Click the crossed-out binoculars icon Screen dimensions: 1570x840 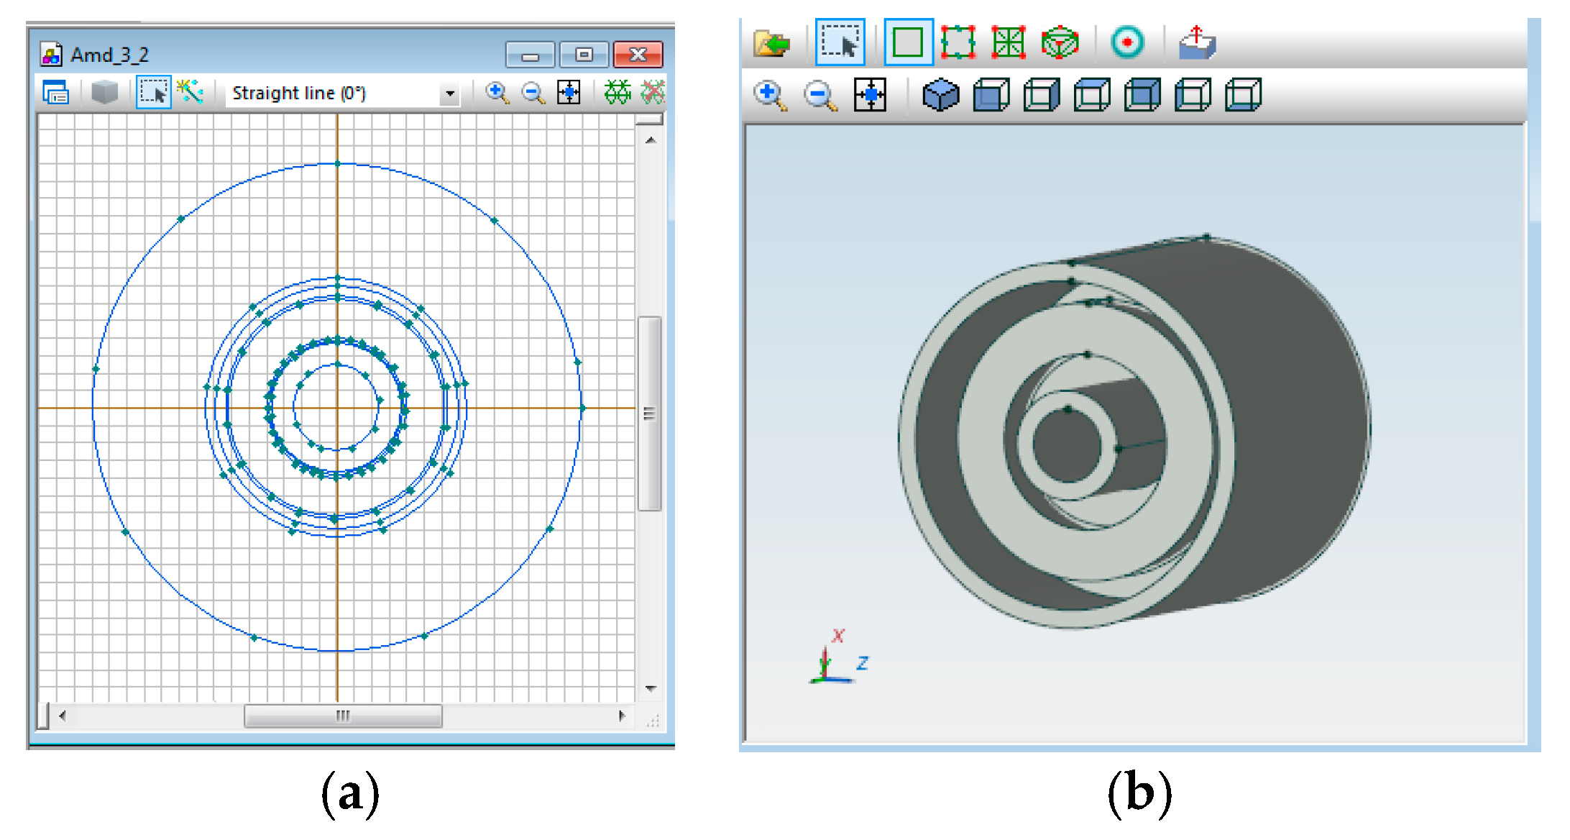click(653, 92)
